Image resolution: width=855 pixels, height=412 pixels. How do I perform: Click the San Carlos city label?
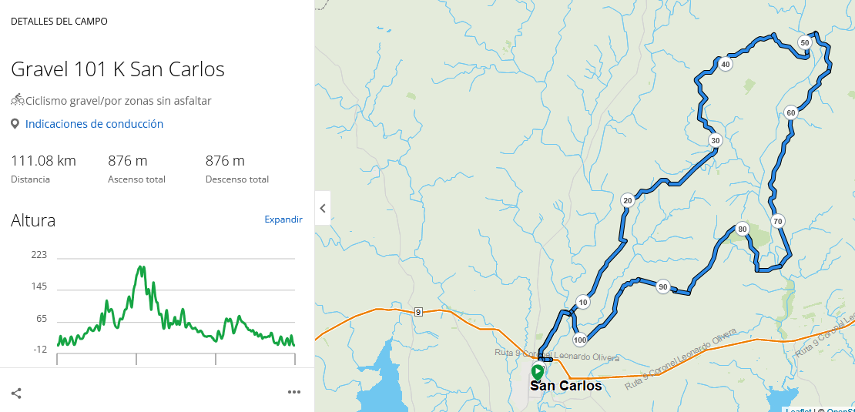click(x=565, y=386)
